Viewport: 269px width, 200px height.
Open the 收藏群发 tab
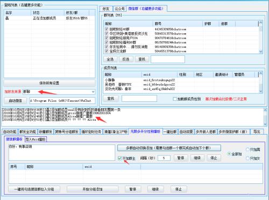(x=46, y=132)
